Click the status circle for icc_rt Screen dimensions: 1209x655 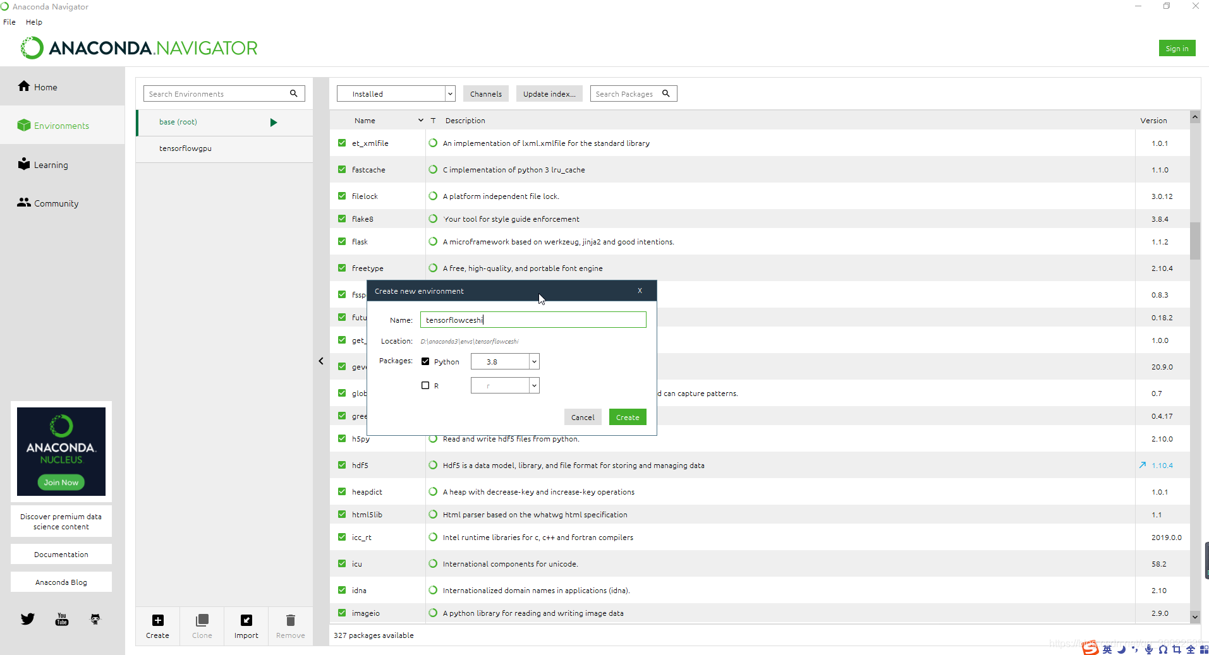tap(433, 538)
